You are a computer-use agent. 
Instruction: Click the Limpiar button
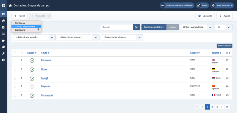pos(172,27)
